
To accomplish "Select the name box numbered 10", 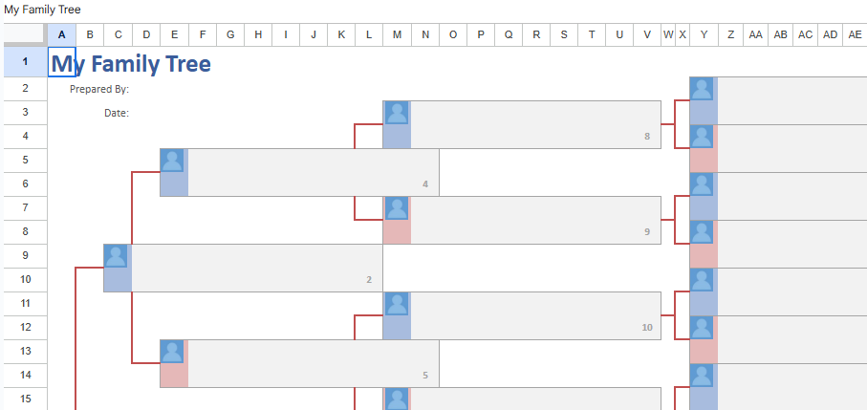I will [x=535, y=315].
